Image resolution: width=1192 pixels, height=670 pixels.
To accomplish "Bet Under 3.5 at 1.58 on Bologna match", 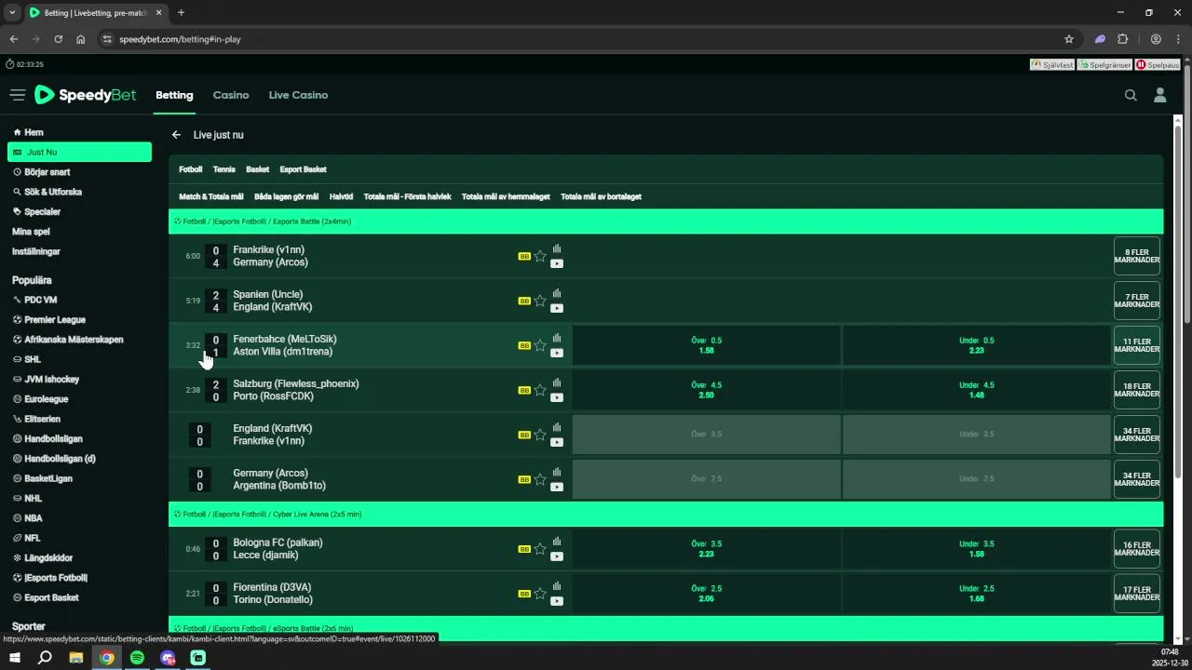I will click(977, 549).
